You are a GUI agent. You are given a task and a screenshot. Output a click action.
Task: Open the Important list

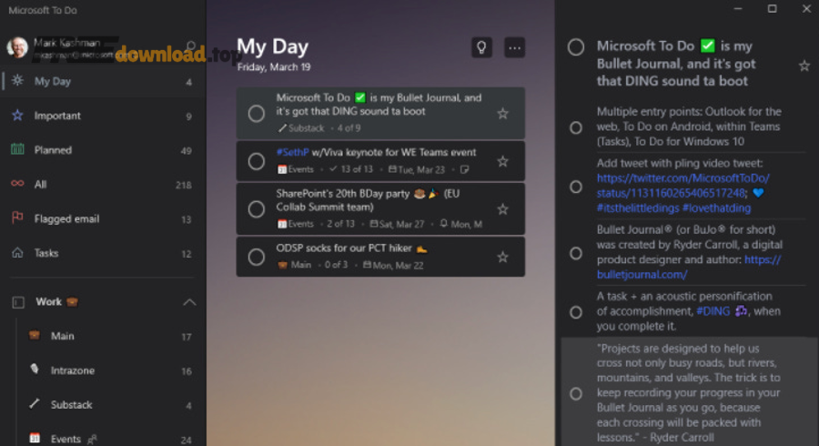coord(57,116)
